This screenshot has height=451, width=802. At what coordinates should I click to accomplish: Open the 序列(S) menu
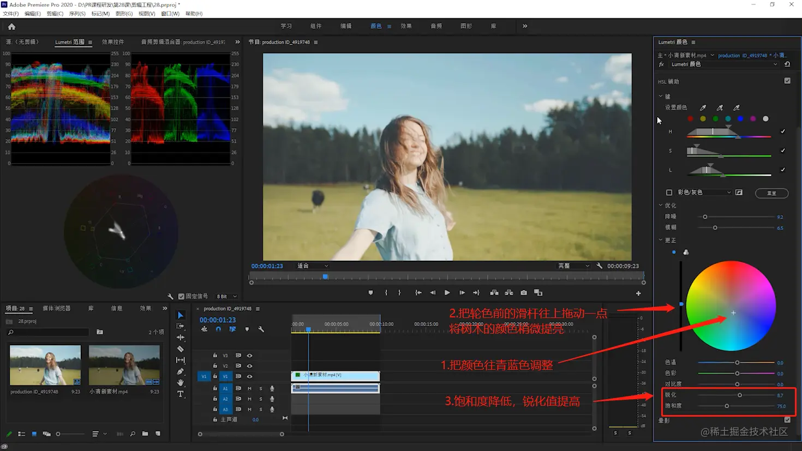tap(77, 14)
